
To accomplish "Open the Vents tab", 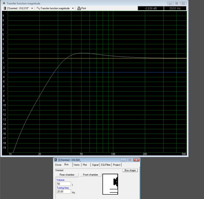I will coord(76,165).
